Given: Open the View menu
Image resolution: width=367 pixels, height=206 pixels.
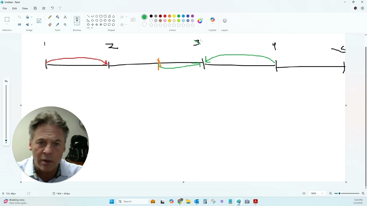Looking at the screenshot, I should 25,8.
